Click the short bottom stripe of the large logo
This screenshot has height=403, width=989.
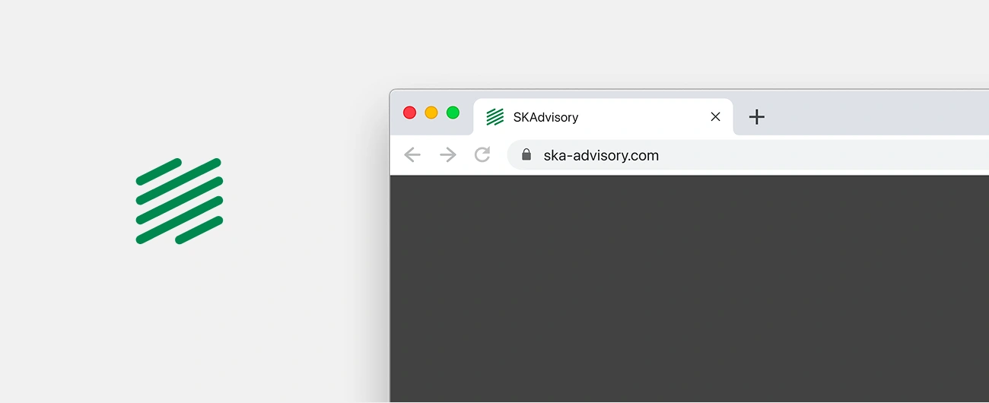pos(199,230)
